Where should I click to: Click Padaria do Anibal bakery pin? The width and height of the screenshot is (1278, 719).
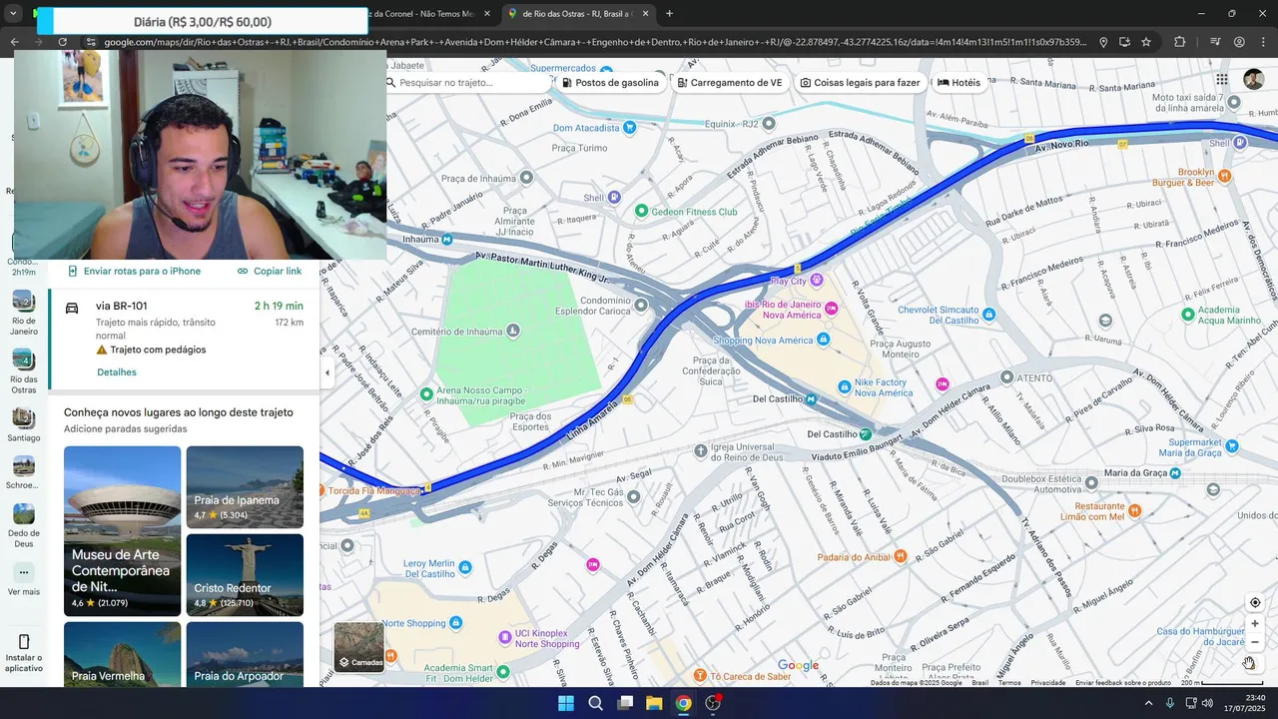[901, 556]
